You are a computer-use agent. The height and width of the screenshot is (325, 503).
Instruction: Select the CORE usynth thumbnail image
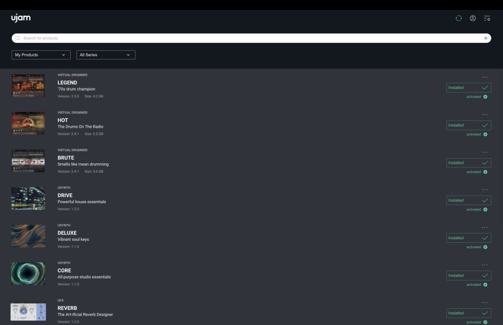[x=28, y=274]
